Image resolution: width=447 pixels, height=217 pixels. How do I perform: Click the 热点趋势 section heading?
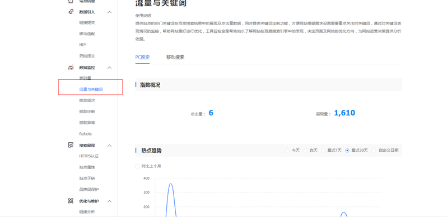point(151,151)
